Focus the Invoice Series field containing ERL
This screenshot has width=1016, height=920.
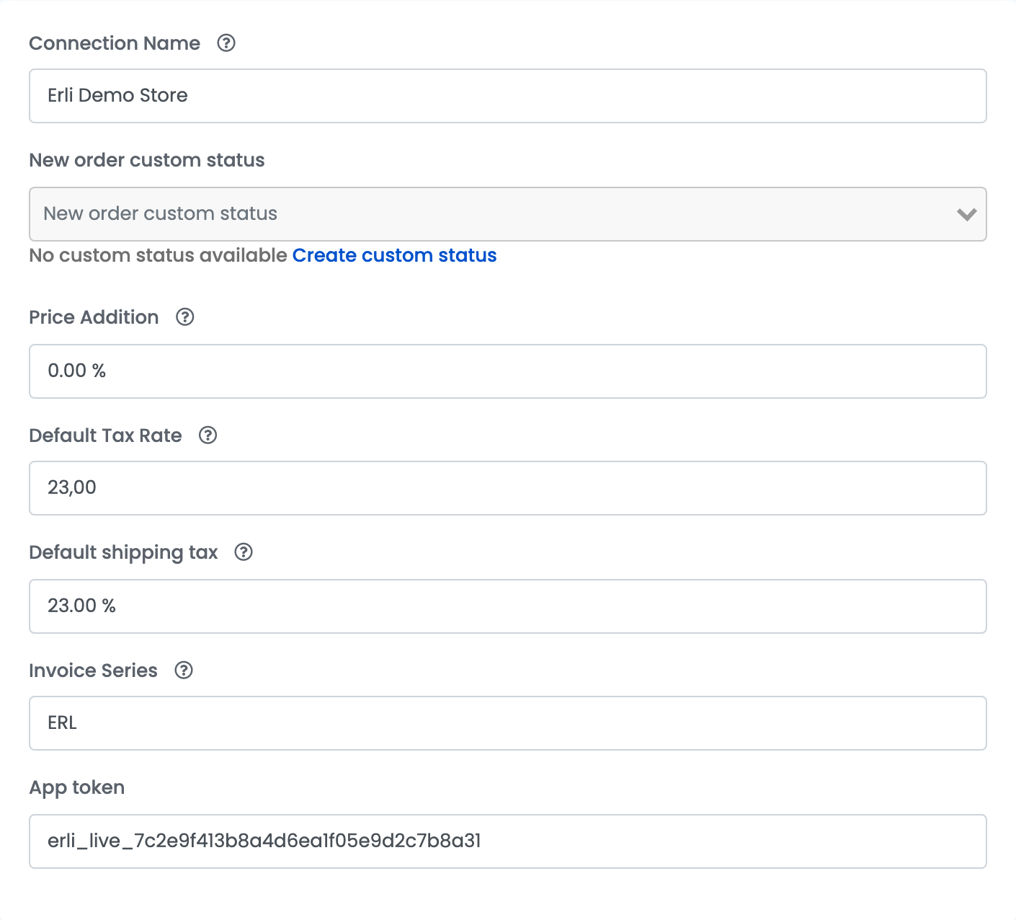pos(507,723)
